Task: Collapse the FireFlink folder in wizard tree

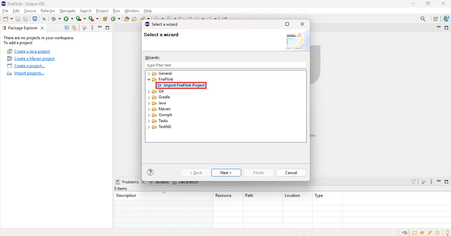Action: [149, 79]
